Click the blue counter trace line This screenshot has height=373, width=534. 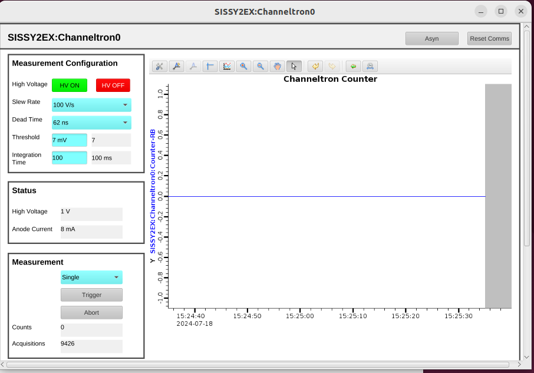point(327,196)
